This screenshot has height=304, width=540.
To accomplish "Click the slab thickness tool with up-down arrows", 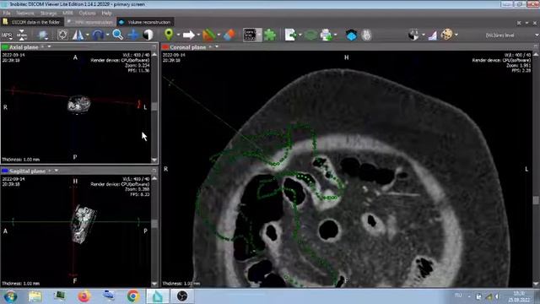I will tap(22, 35).
